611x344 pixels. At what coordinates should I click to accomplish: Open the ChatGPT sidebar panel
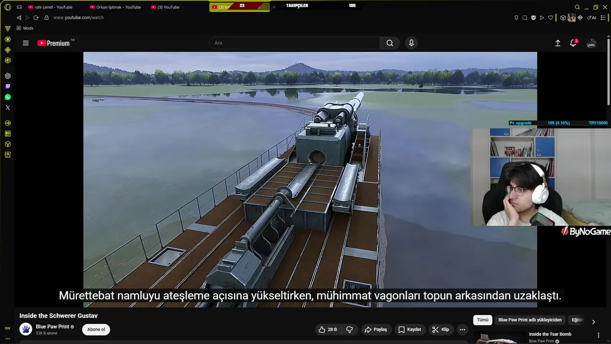click(x=8, y=76)
